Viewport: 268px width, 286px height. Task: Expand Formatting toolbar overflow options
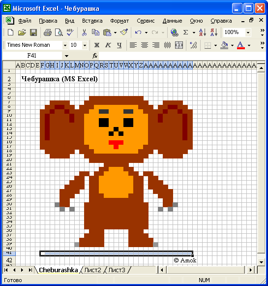263,45
